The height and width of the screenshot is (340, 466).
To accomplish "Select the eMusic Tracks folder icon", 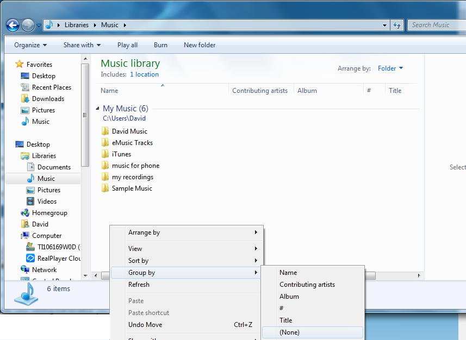I will 105,142.
